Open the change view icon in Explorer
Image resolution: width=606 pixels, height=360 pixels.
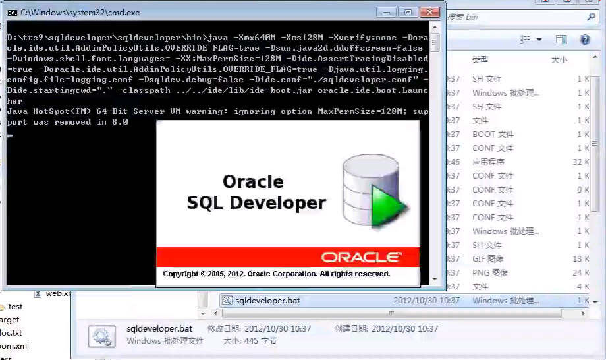point(525,40)
